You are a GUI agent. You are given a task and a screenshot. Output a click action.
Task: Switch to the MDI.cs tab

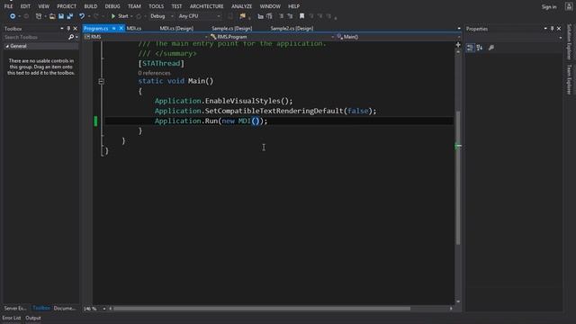tap(134, 28)
